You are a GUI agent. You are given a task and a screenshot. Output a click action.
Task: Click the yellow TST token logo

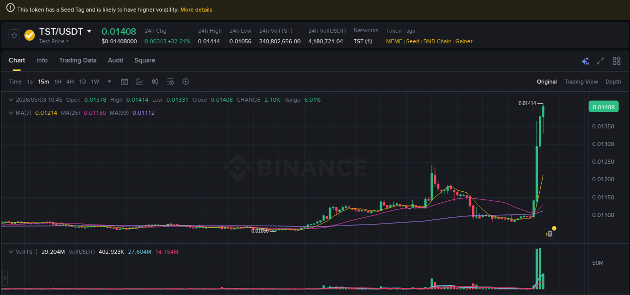coord(30,35)
